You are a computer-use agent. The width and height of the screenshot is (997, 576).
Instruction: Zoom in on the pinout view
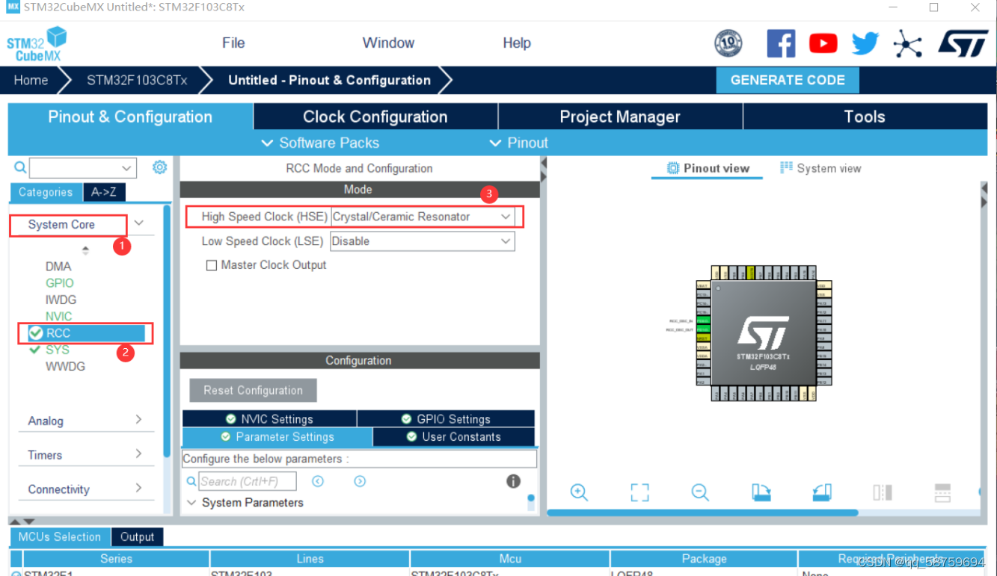579,492
